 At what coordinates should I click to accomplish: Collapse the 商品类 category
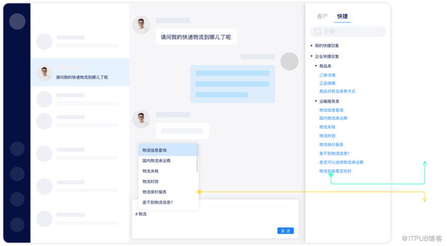[x=316, y=66]
